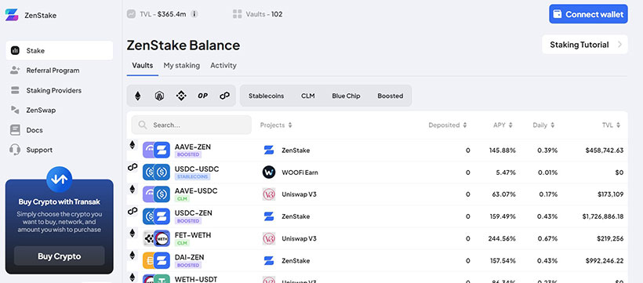
Task: Open the Stake sidebar section
Action: (60, 50)
